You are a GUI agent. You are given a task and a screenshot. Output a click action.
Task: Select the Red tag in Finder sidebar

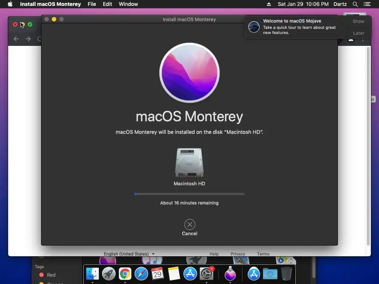pyautogui.click(x=47, y=275)
